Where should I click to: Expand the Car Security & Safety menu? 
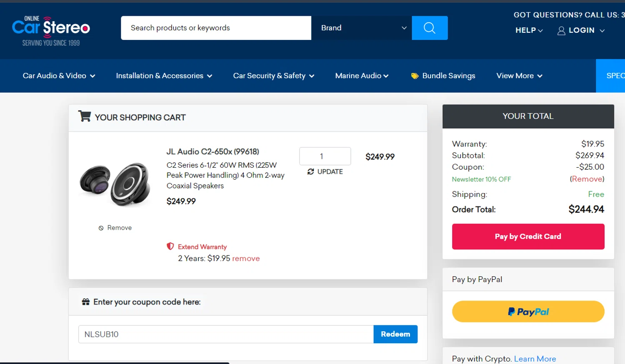(274, 76)
